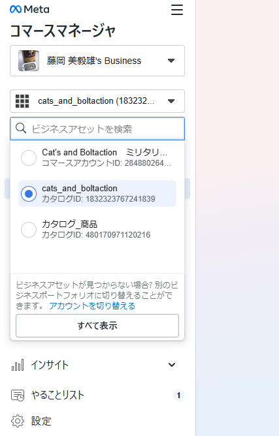
Task: Select the カタログ_商品 catalog radio button
Action: click(x=29, y=229)
